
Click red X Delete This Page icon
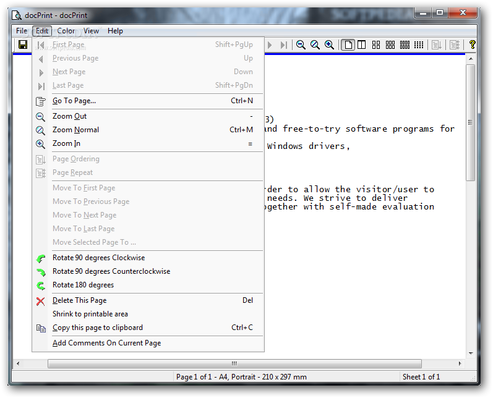tap(40, 301)
